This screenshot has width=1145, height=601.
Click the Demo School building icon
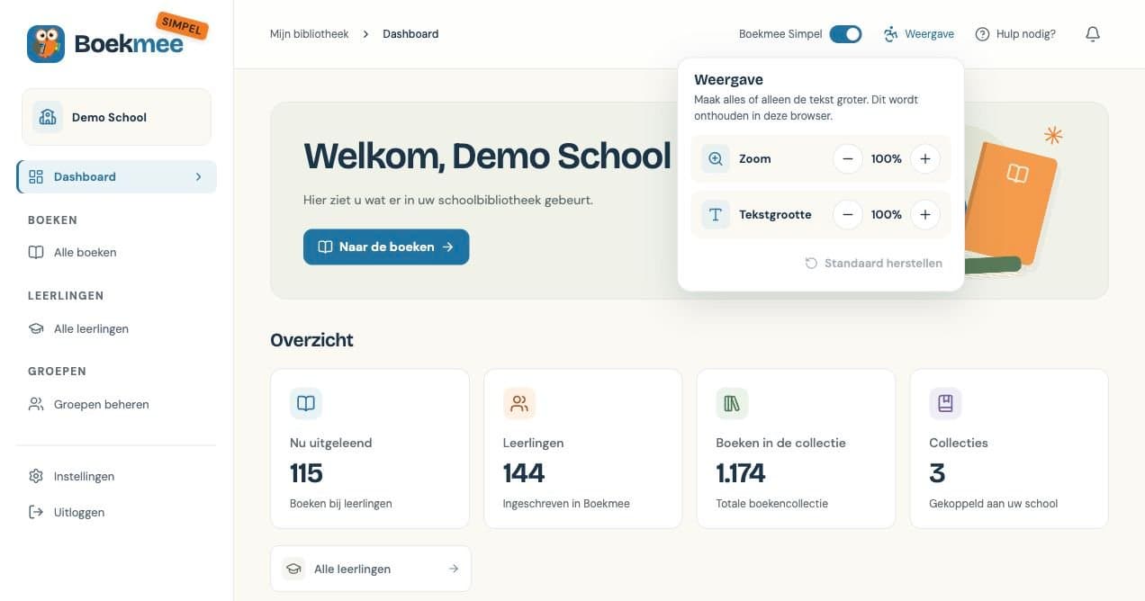click(48, 117)
